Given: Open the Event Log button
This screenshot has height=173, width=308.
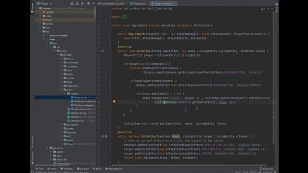Looking at the screenshot, I should coord(266,169).
